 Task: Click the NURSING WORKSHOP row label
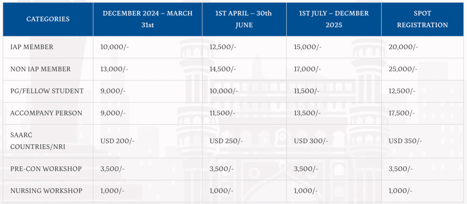(x=46, y=191)
